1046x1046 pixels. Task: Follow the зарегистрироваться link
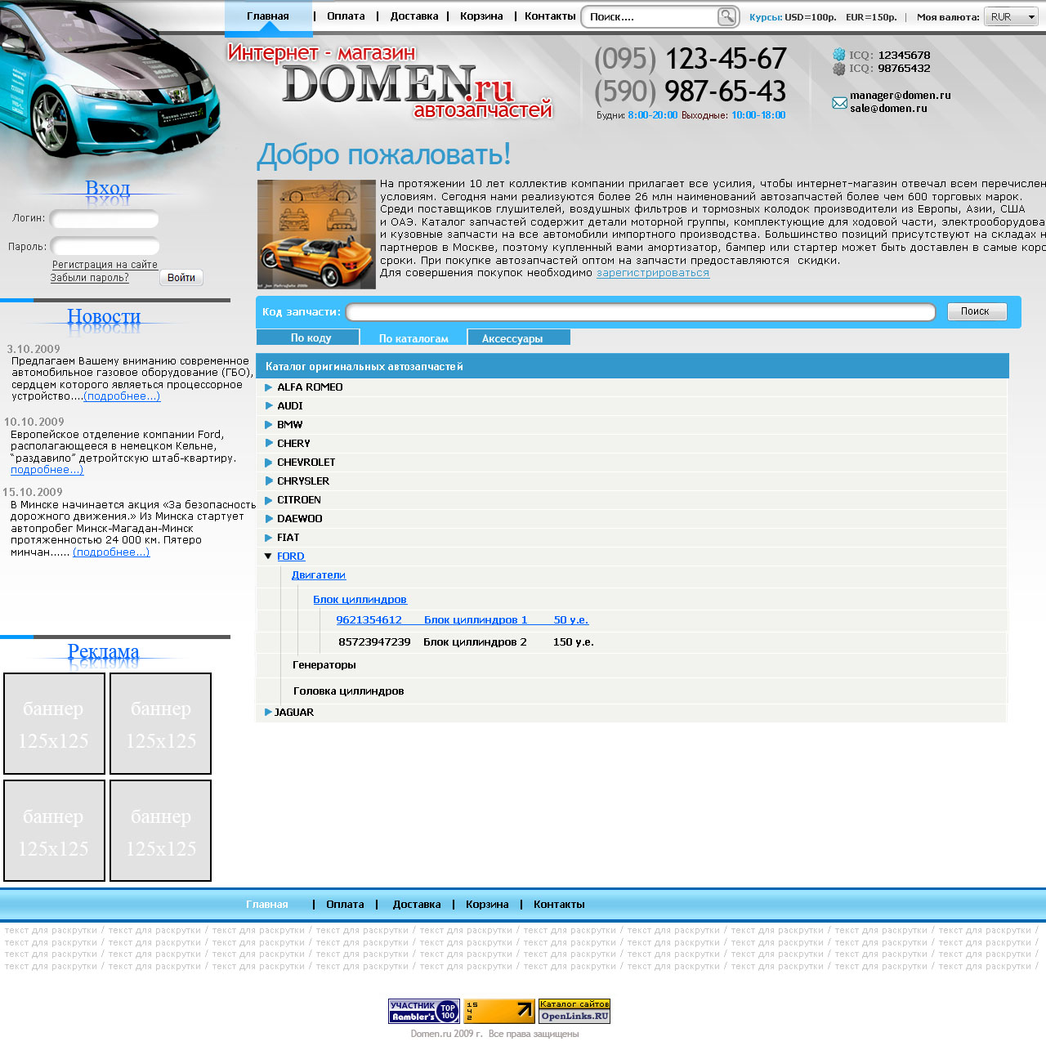[653, 273]
